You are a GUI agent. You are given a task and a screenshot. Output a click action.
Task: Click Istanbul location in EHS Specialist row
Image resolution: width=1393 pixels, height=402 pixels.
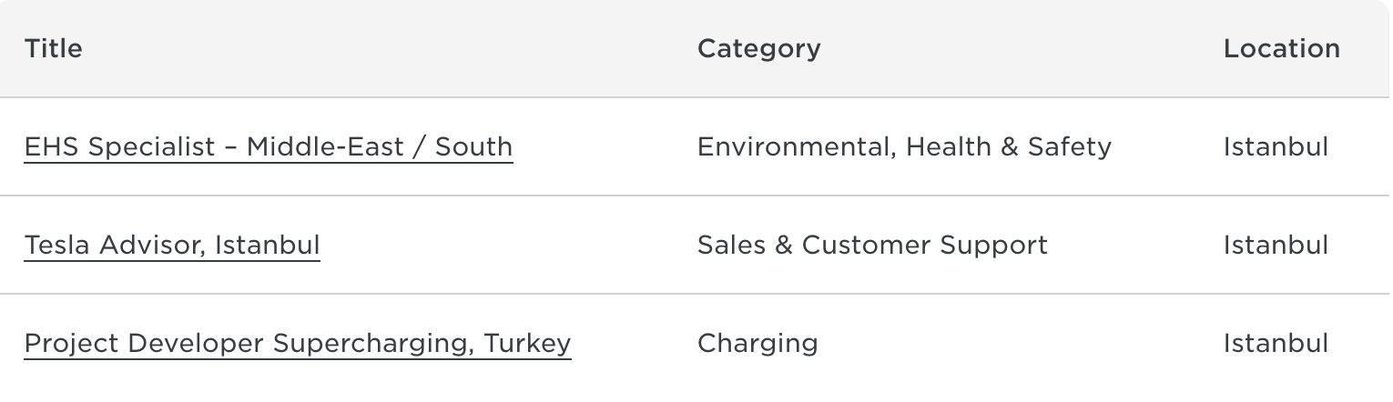(1276, 146)
